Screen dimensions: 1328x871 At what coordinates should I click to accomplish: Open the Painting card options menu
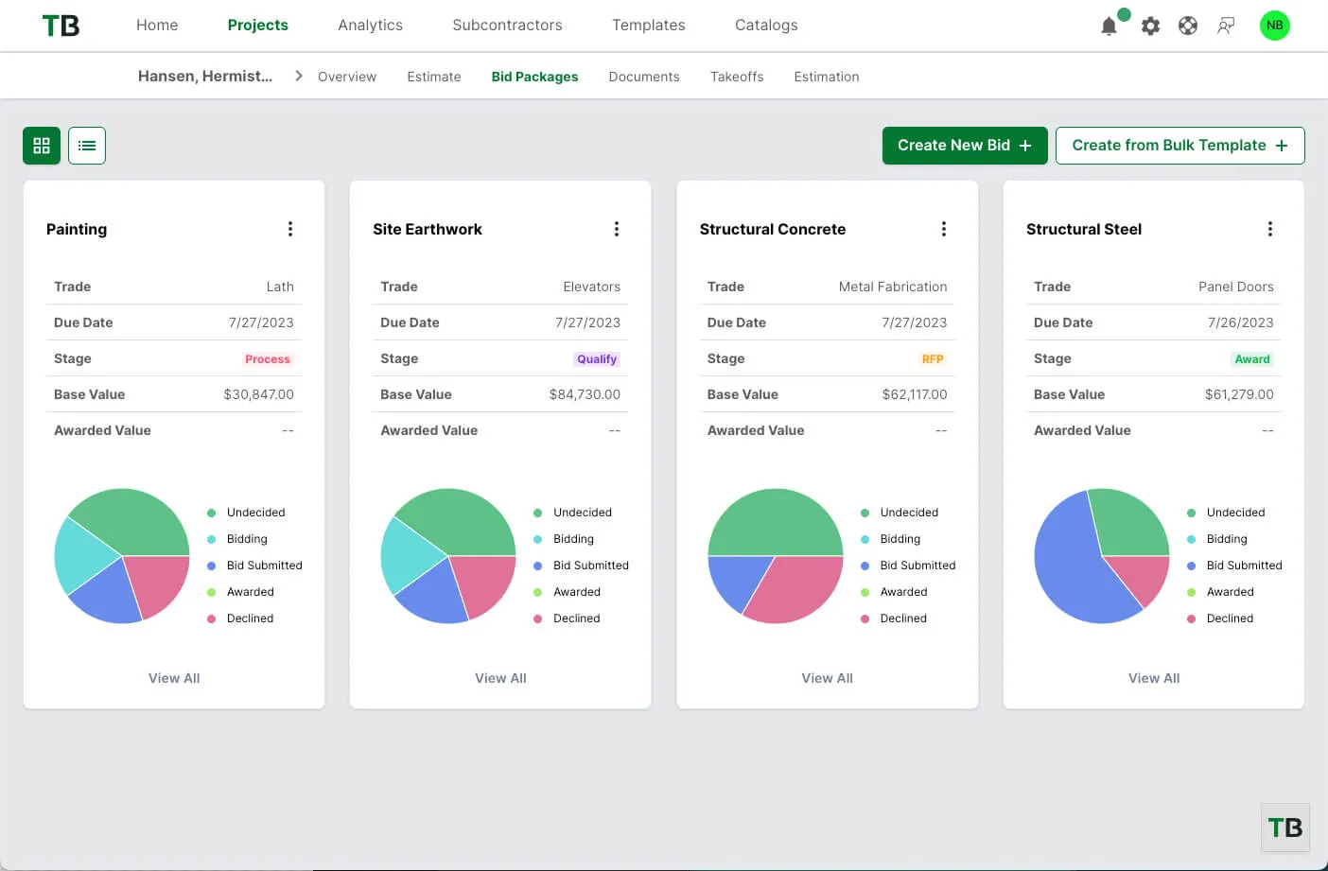(290, 228)
